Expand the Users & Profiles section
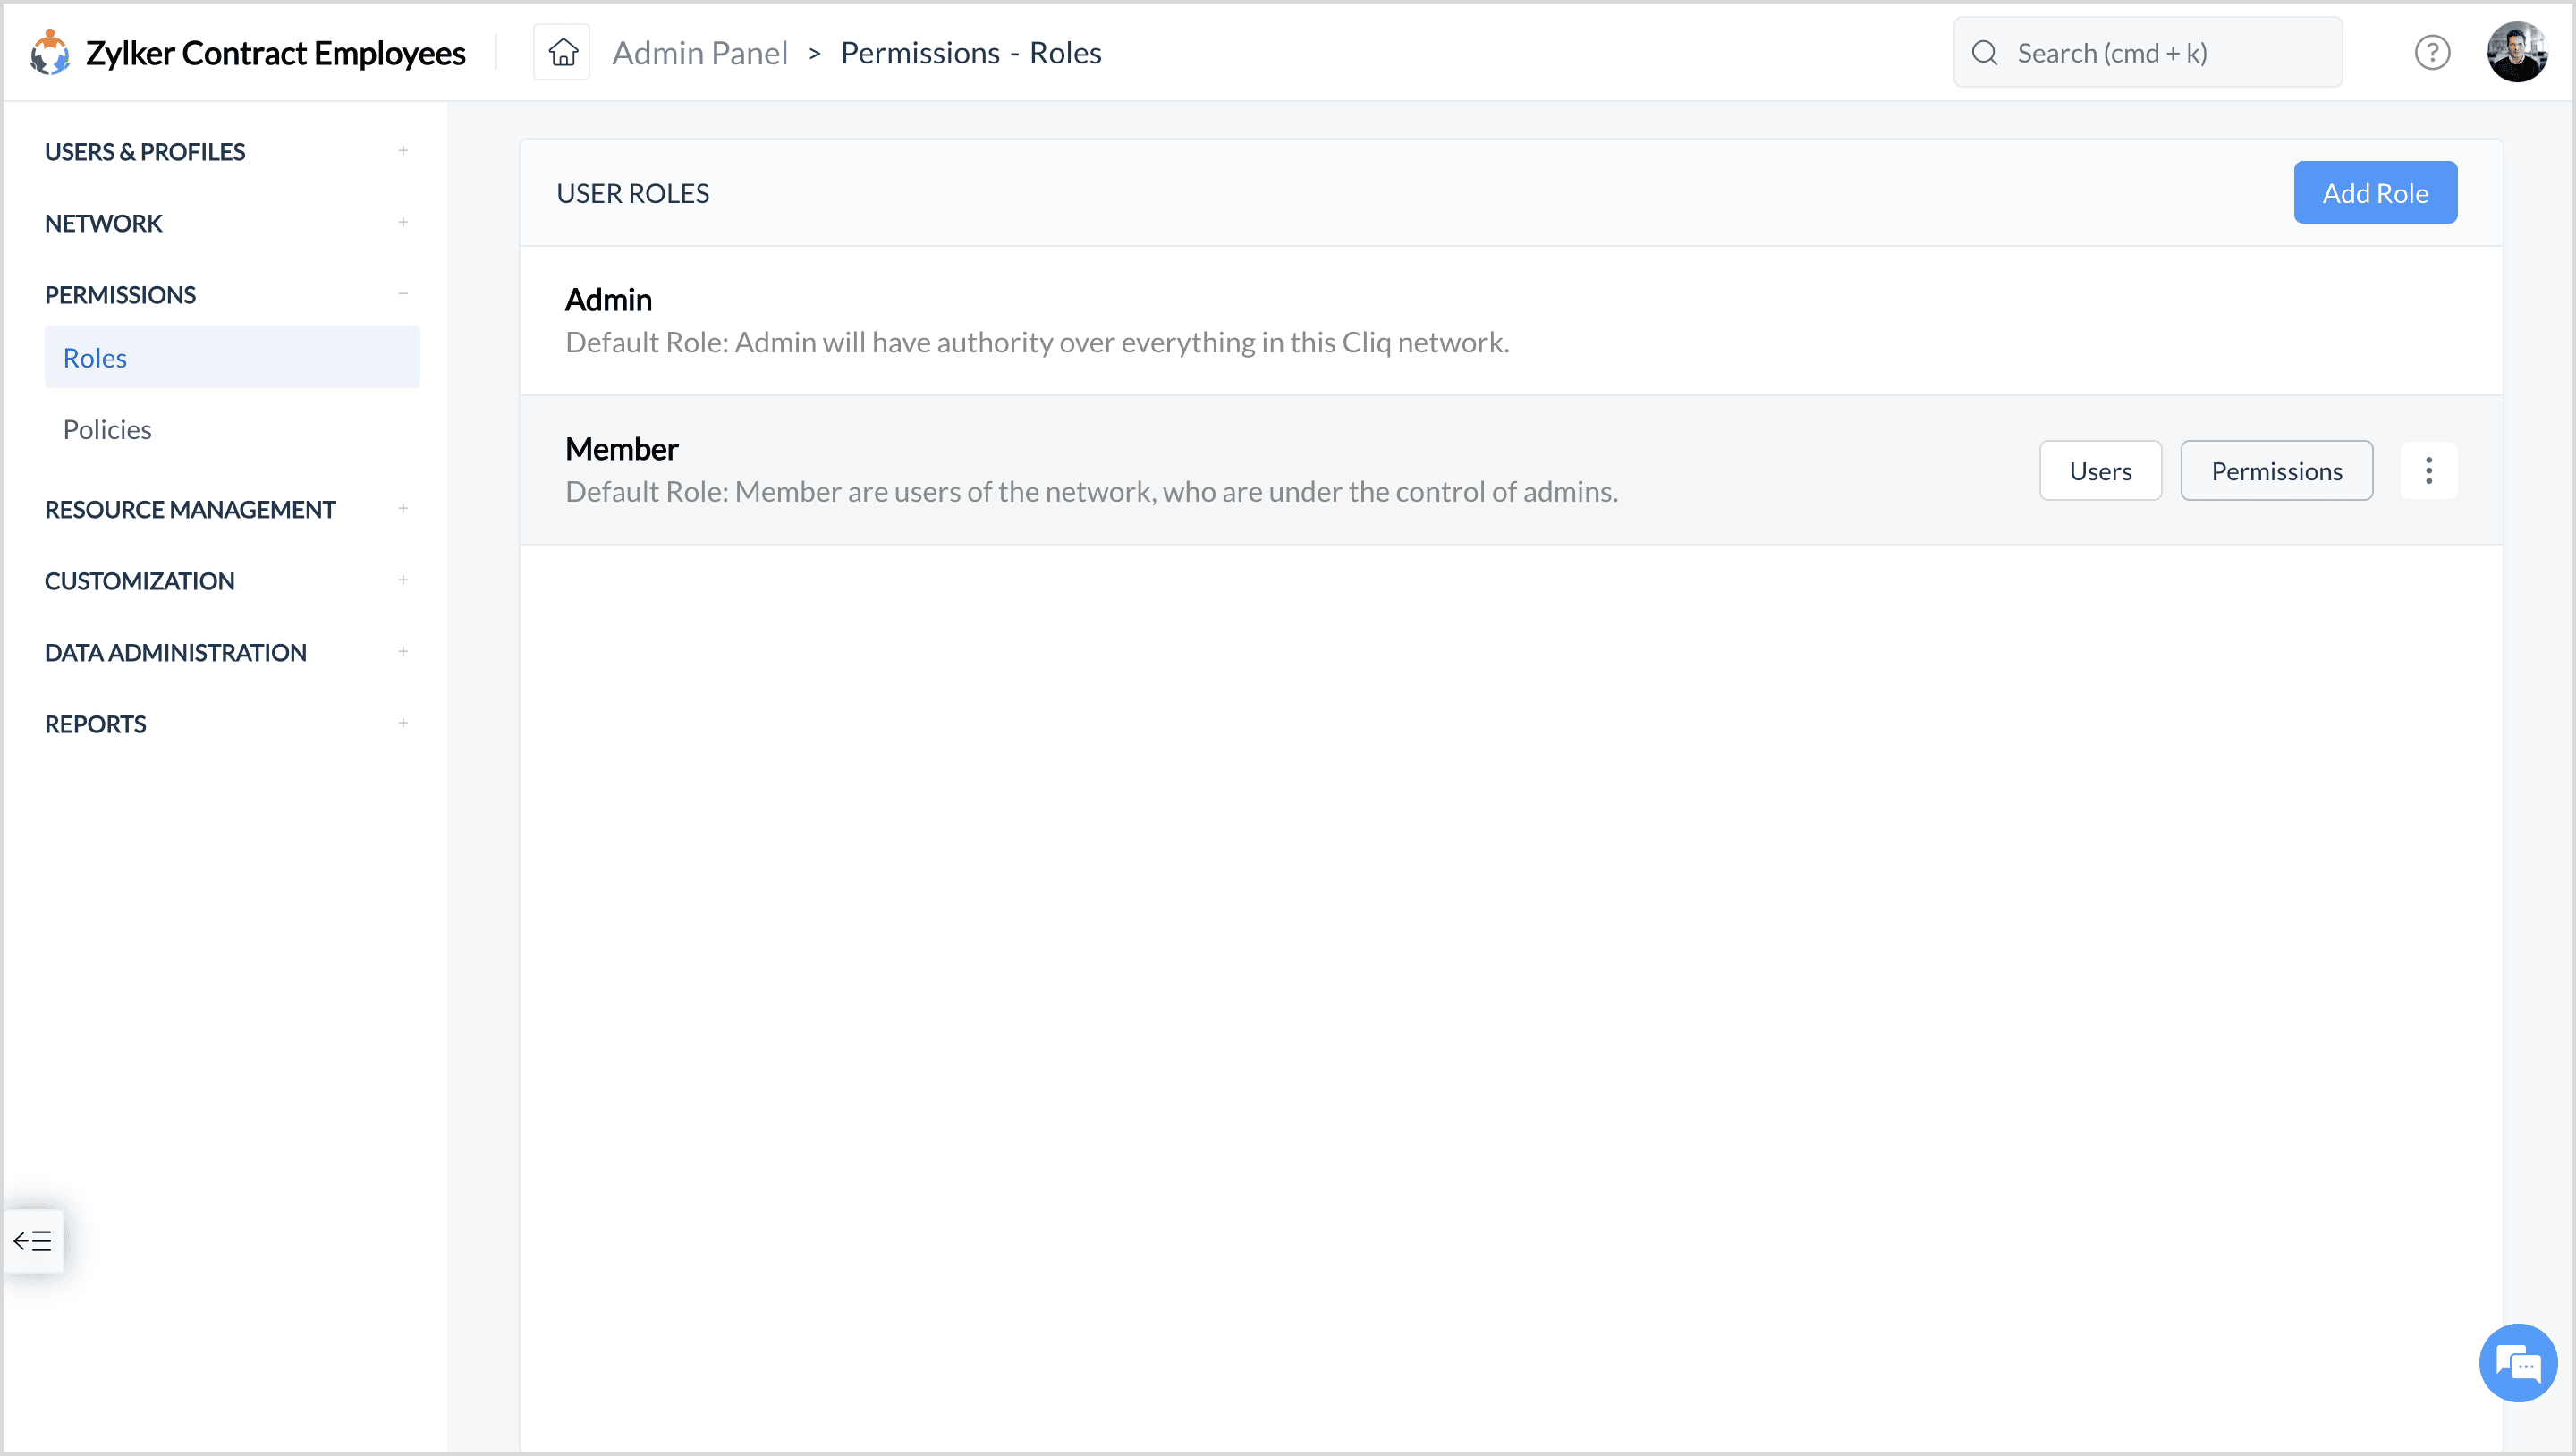Screen dimensions: 2576x1456 pos(403,151)
